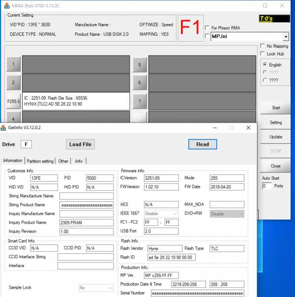Click the FWVersion field 1.02.10
295x297 pixels.
pos(161,187)
